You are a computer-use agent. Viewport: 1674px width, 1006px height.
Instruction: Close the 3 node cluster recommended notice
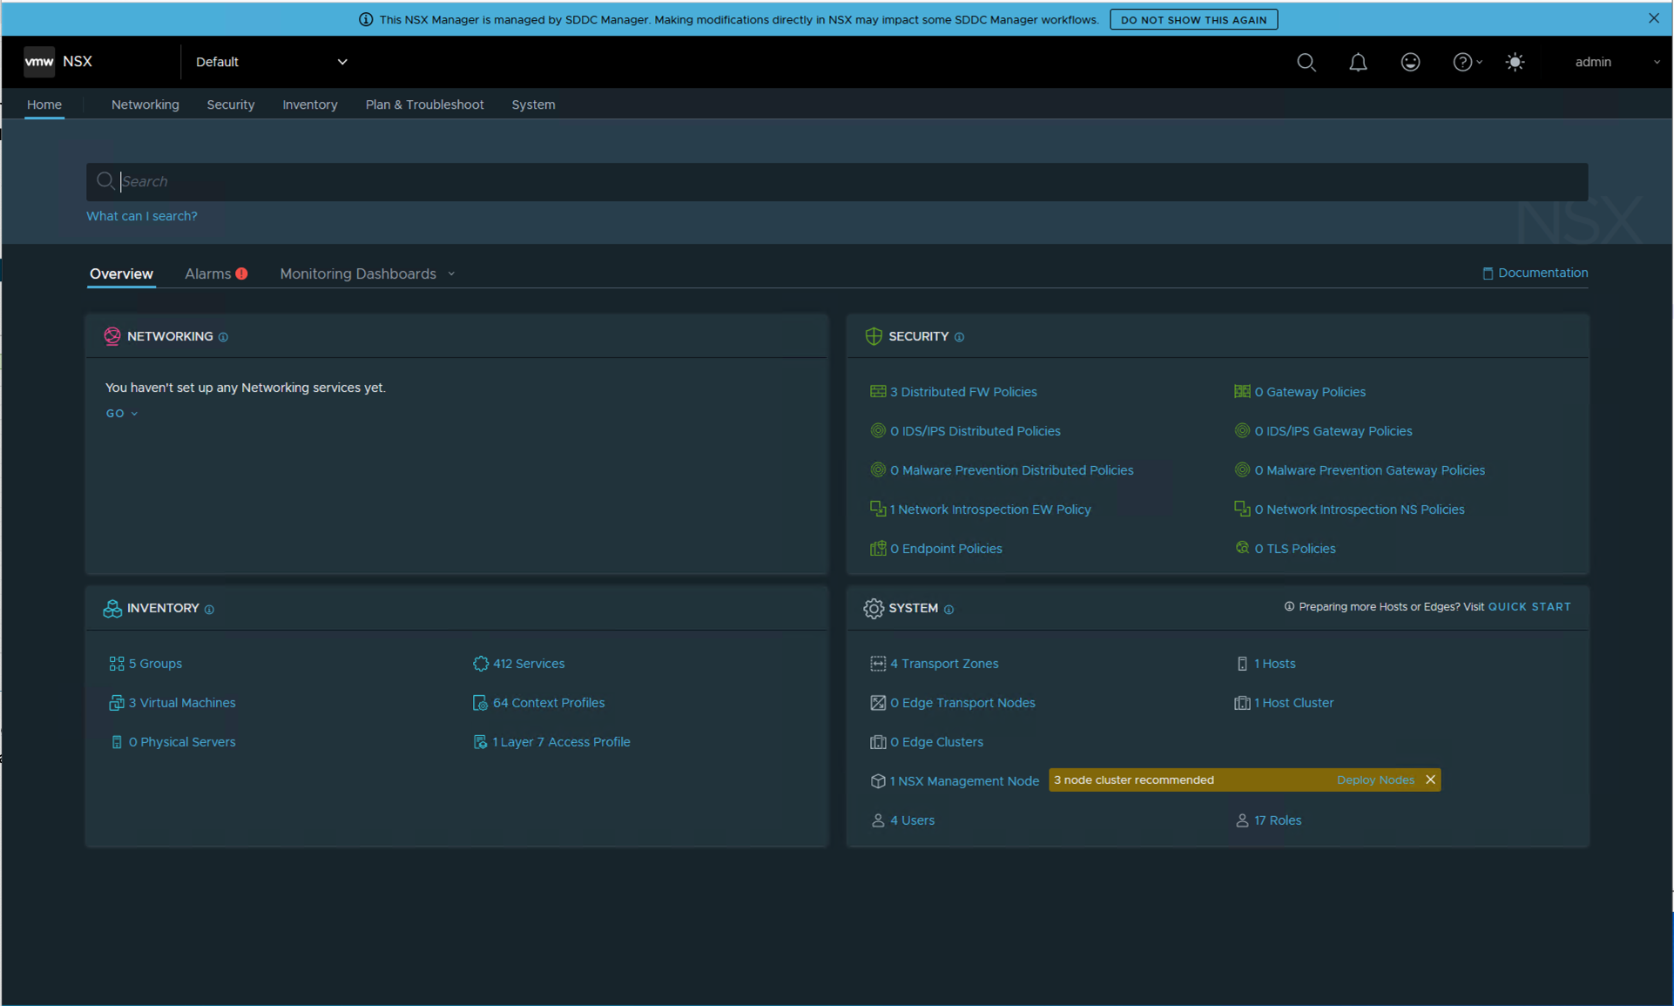pyautogui.click(x=1431, y=780)
